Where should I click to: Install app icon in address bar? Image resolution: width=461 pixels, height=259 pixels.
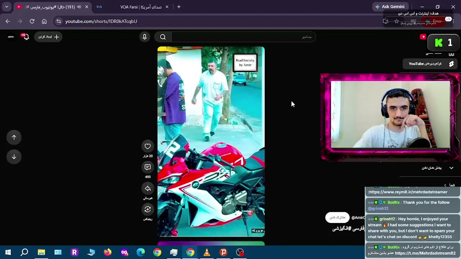pos(386,21)
